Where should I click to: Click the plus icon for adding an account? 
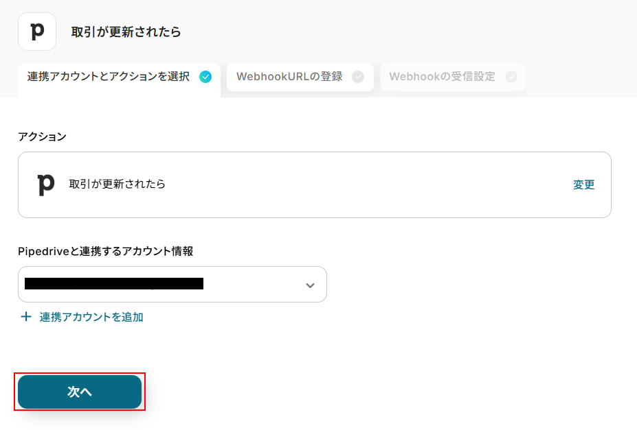coord(26,317)
